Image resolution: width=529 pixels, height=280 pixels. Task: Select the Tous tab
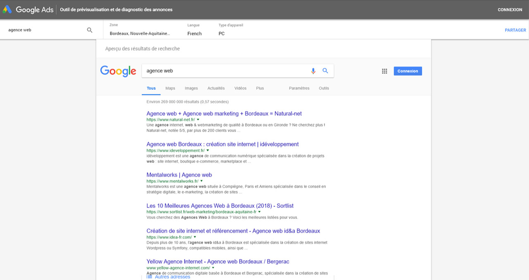point(151,88)
